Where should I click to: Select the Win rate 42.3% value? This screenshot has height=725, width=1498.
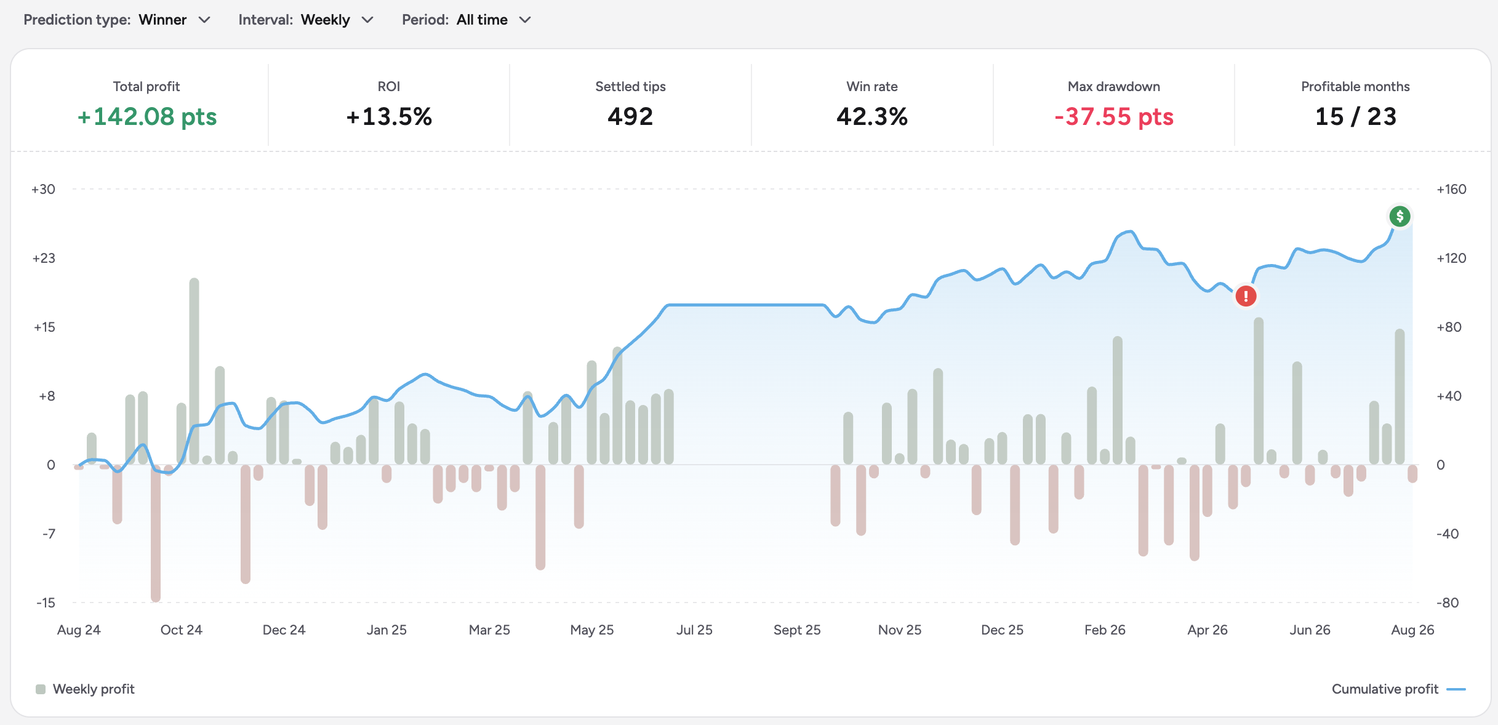(x=872, y=116)
